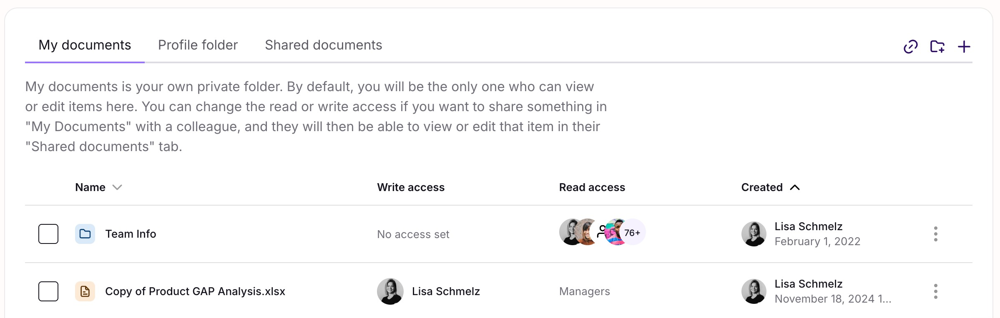Switch to the Profile folder tab
The height and width of the screenshot is (318, 1000).
pyautogui.click(x=198, y=45)
